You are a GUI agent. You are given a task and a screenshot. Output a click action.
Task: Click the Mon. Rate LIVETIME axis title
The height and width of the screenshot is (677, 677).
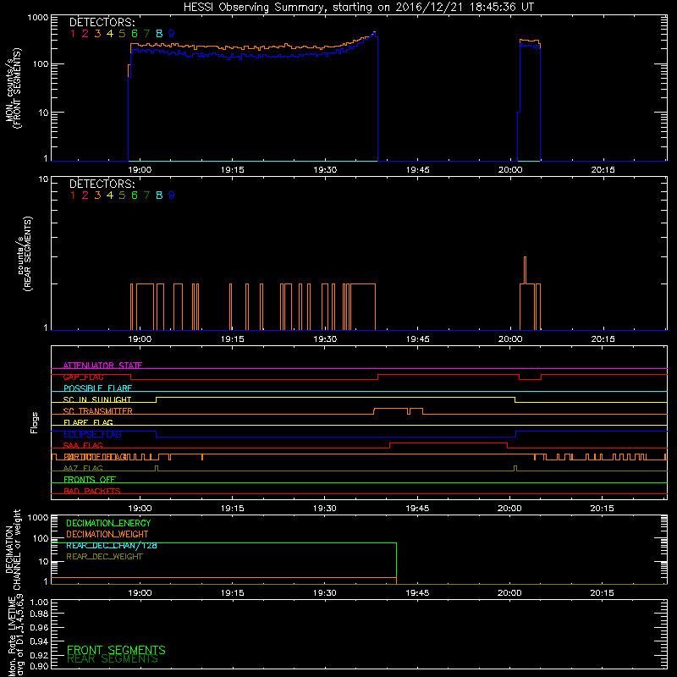tap(15, 636)
